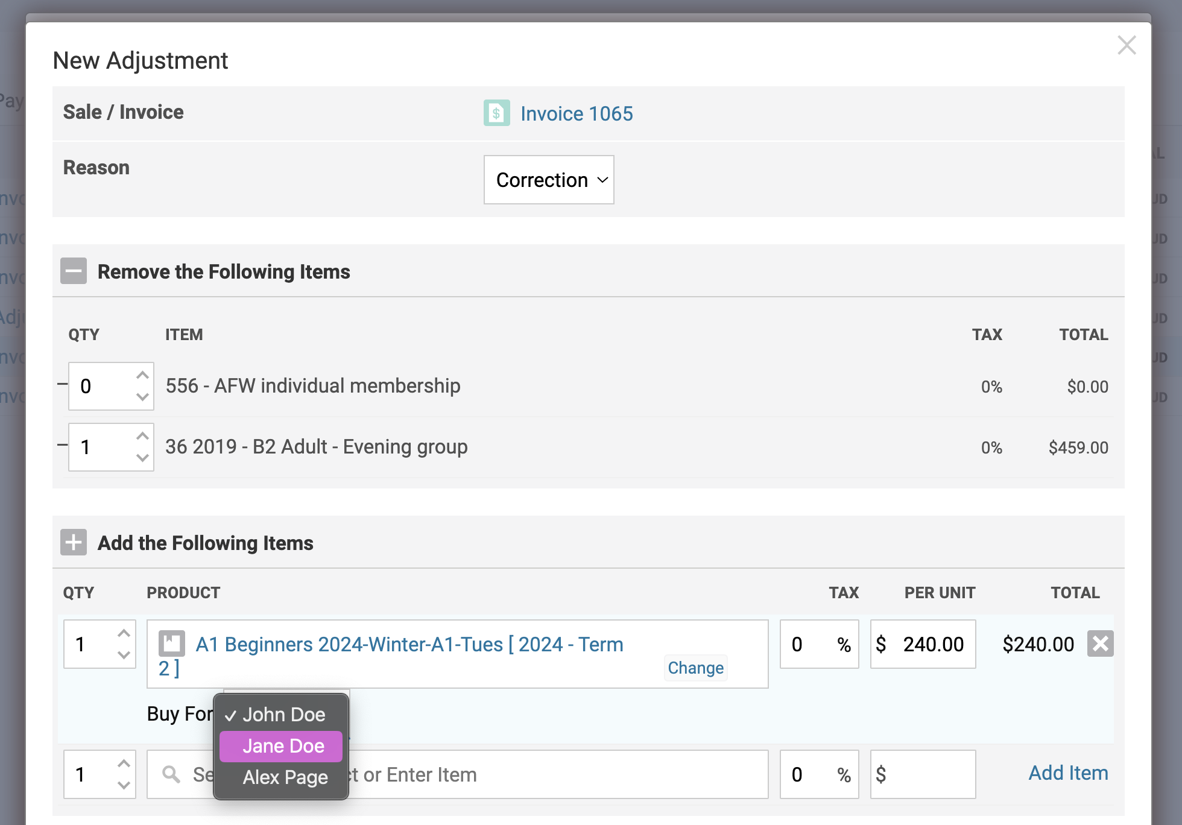Collapse the Remove the Following Items section
1182x825 pixels.
74,271
